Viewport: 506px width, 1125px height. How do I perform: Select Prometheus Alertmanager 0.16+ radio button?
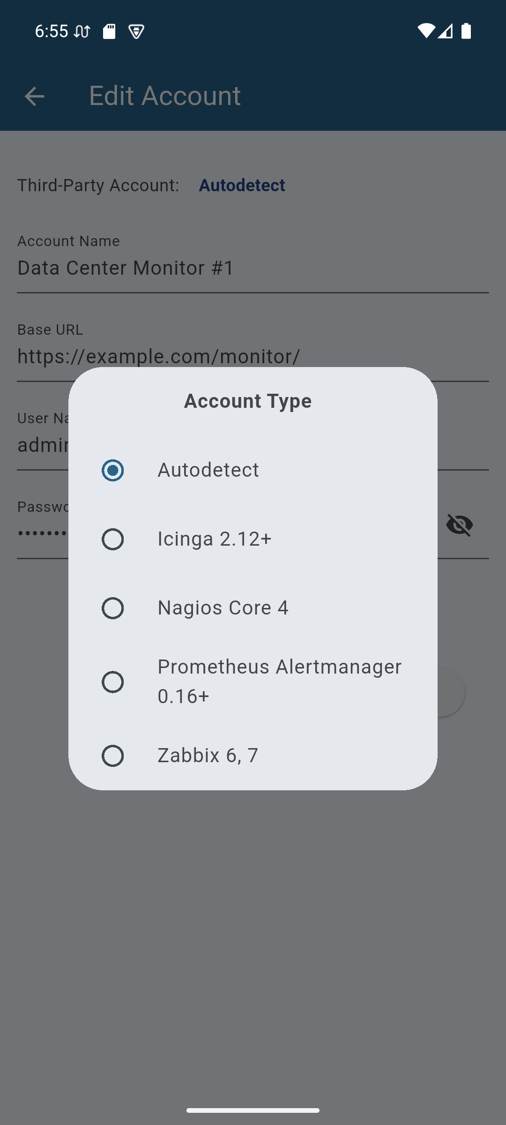click(x=113, y=682)
